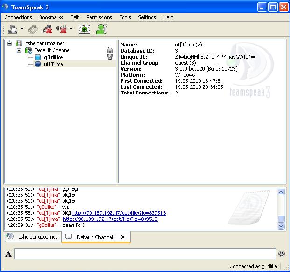Close the Default Channel chat tab

(123, 237)
